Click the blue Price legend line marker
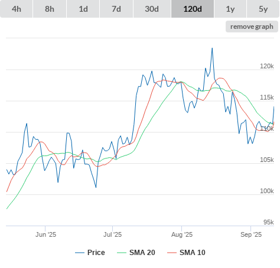This screenshot has height=268, width=280. [x=80, y=253]
